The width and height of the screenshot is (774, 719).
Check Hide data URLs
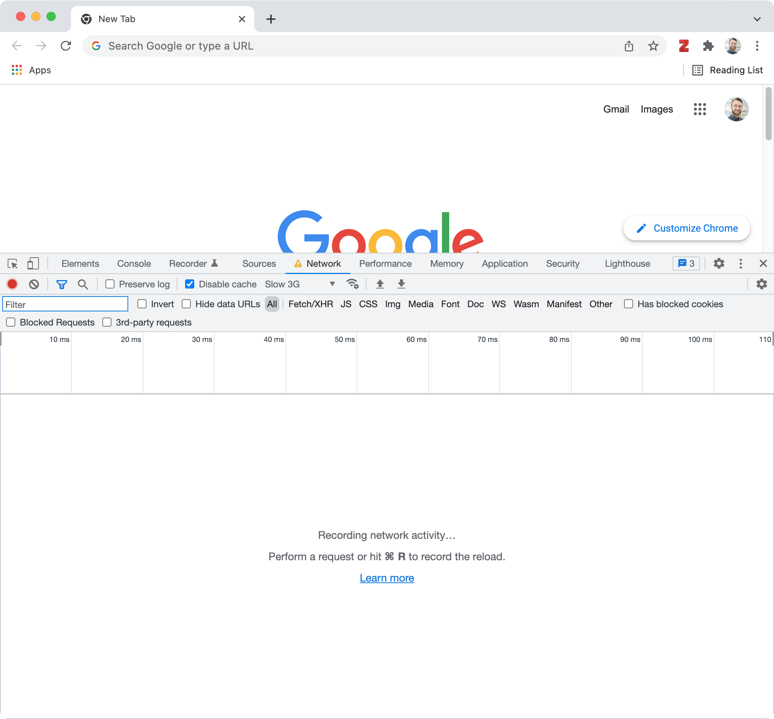[186, 304]
